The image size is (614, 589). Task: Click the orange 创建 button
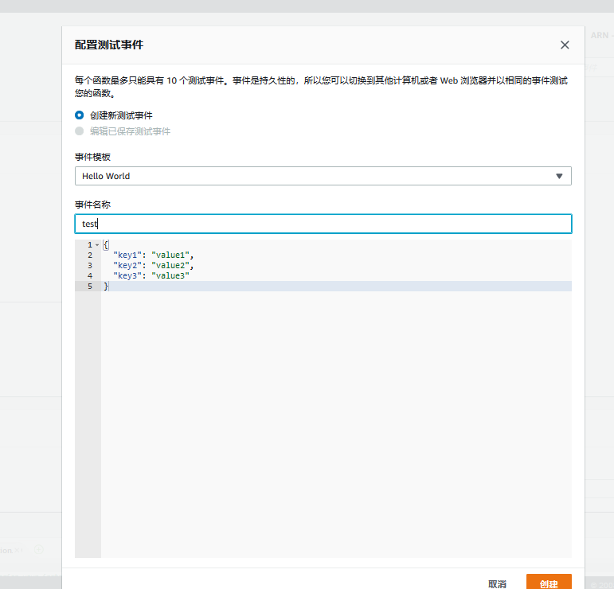549,583
